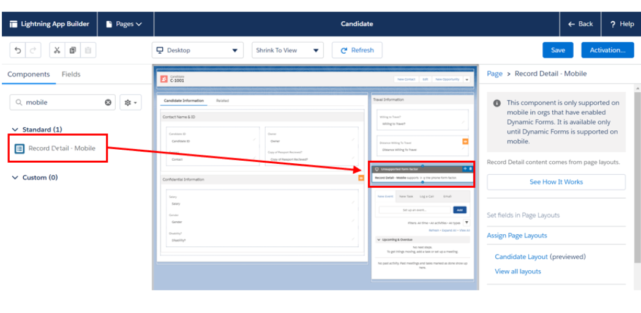Open the components gear settings menu
Screen dimensions: 641x313
tap(130, 103)
